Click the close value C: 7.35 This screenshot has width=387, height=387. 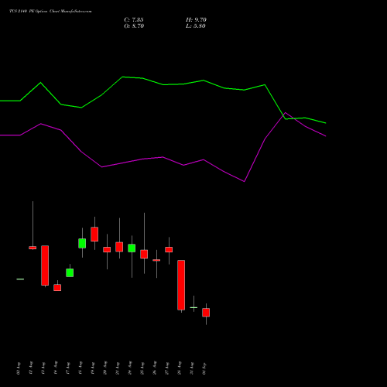point(134,20)
